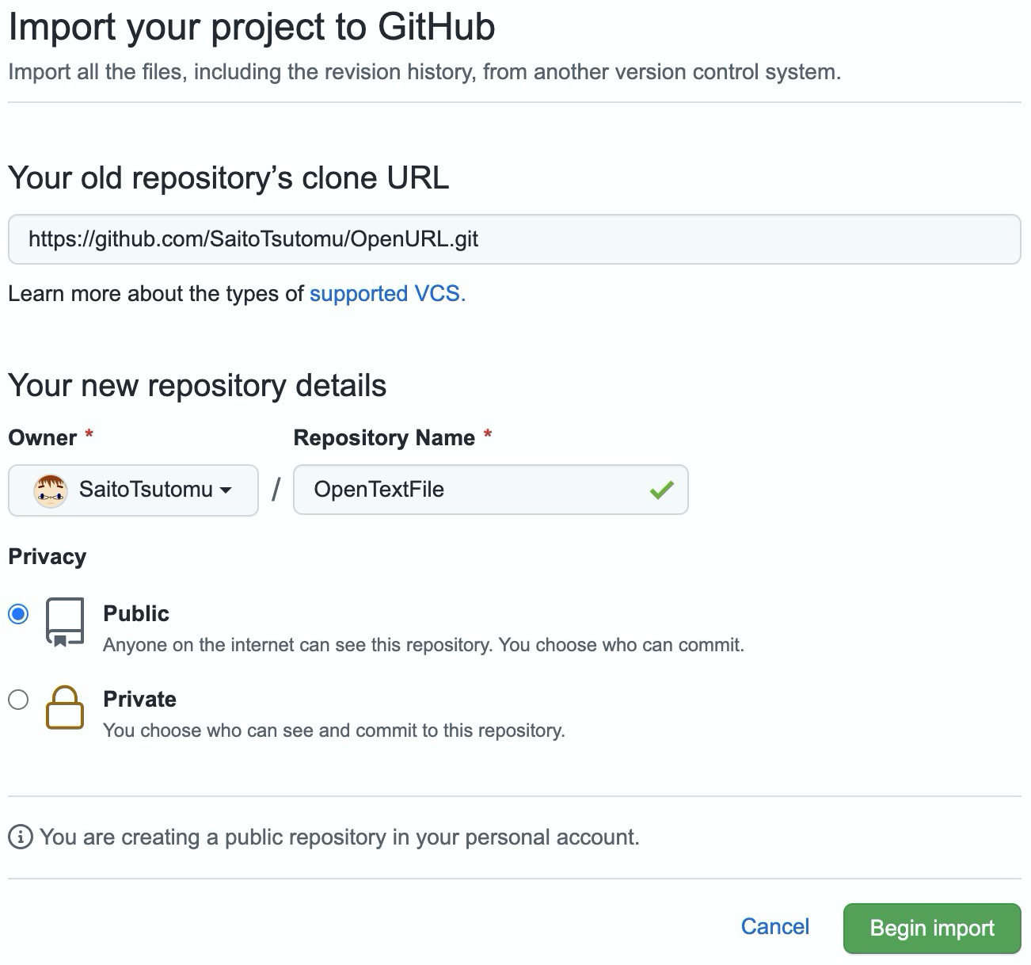Click 'You choose who can see and commit' text
The width and height of the screenshot is (1031, 965).
pyautogui.click(x=334, y=730)
